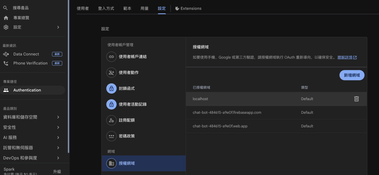Click the external link icon after 瞭解詳情
The image size is (379, 175).
point(355,58)
